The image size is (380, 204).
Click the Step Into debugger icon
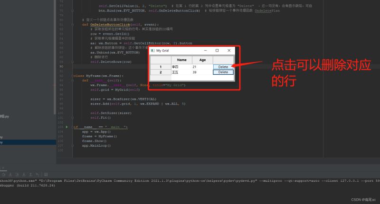[10, 174]
